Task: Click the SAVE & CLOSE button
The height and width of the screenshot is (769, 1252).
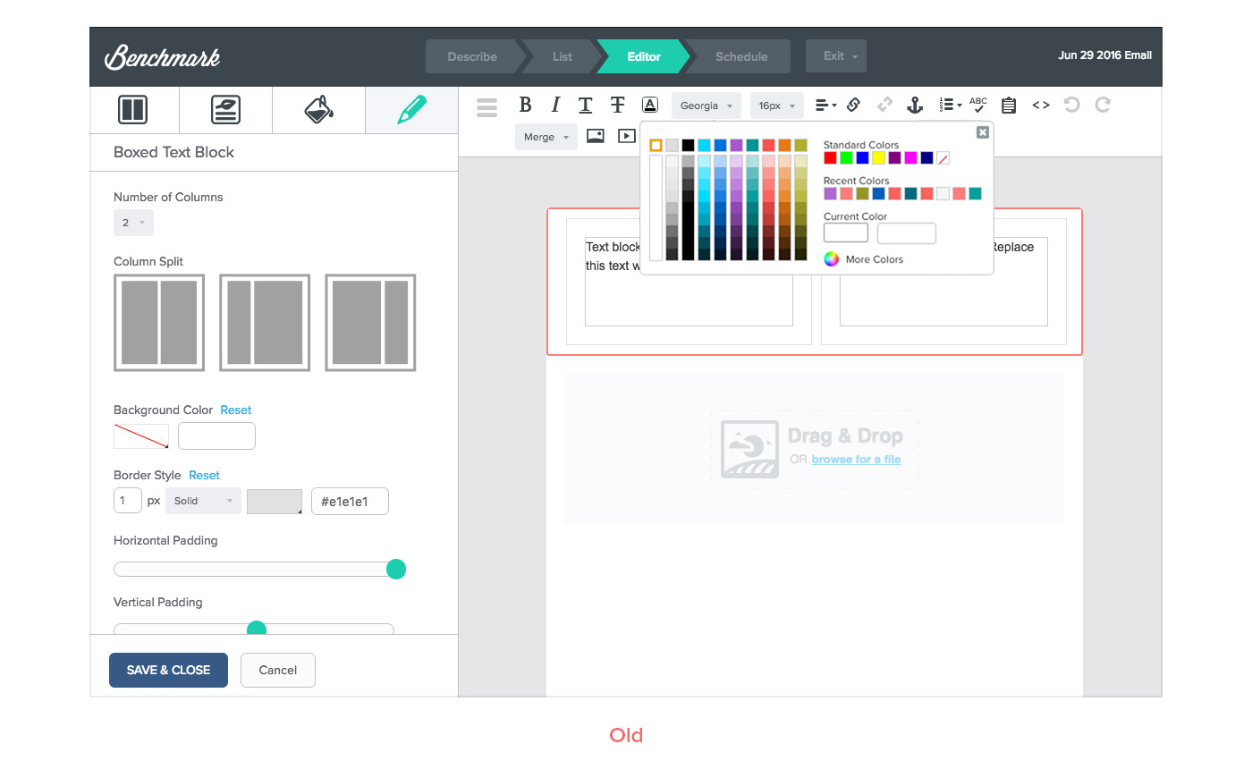Action: [x=168, y=670]
